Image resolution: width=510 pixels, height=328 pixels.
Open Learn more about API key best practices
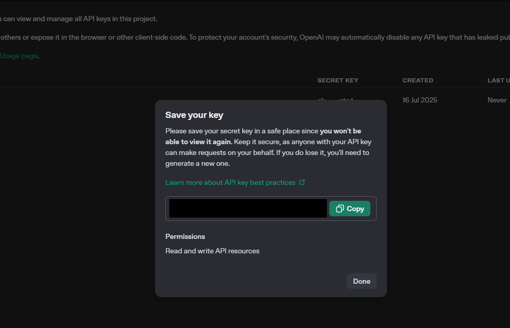(x=230, y=182)
